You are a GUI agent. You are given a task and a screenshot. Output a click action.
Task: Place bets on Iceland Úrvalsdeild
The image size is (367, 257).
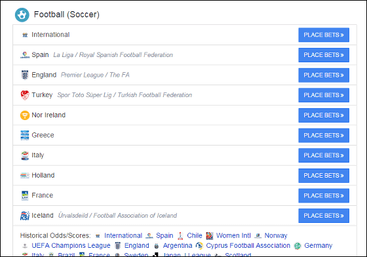click(x=324, y=216)
